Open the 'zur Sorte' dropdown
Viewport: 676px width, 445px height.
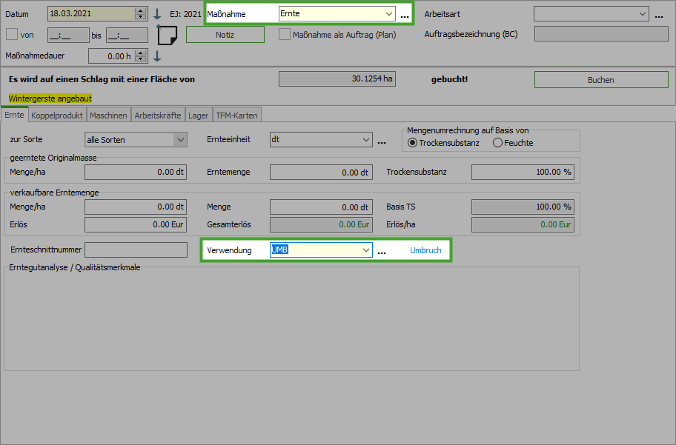pyautogui.click(x=179, y=140)
